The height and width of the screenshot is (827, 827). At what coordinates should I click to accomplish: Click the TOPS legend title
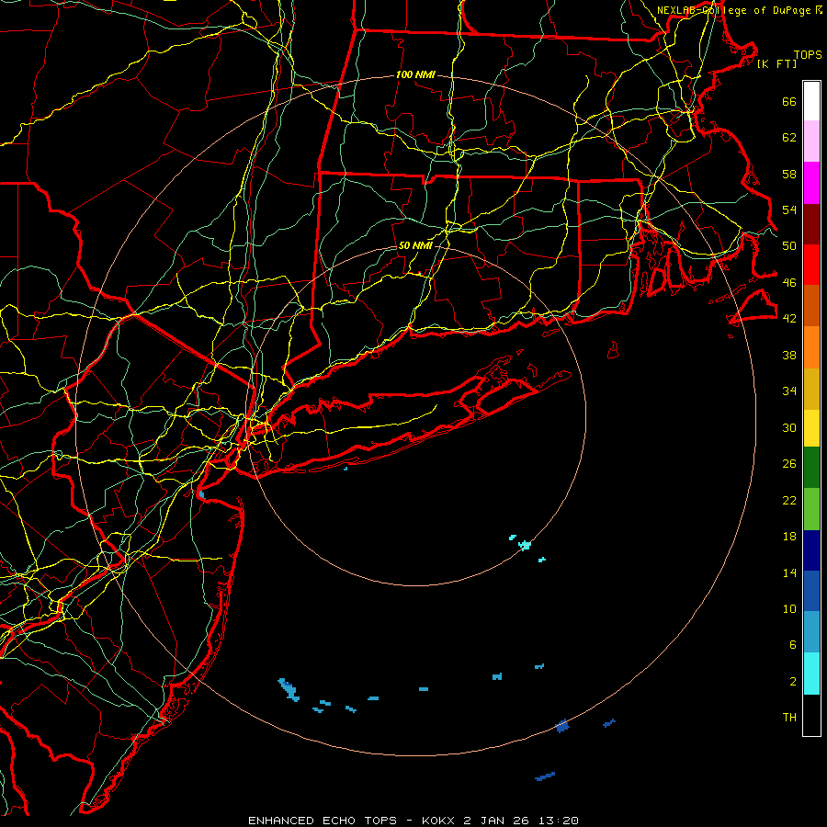(808, 55)
